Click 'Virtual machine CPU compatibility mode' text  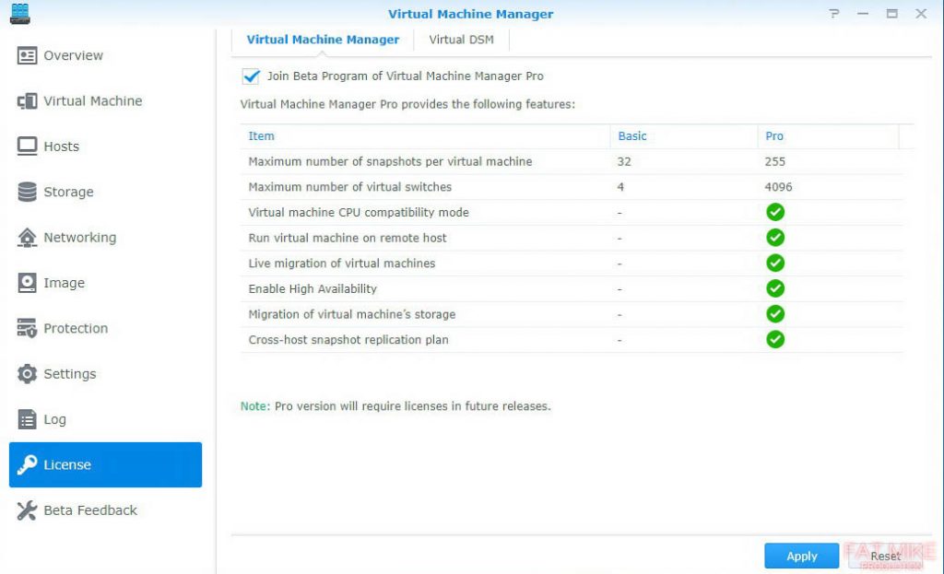(x=359, y=213)
